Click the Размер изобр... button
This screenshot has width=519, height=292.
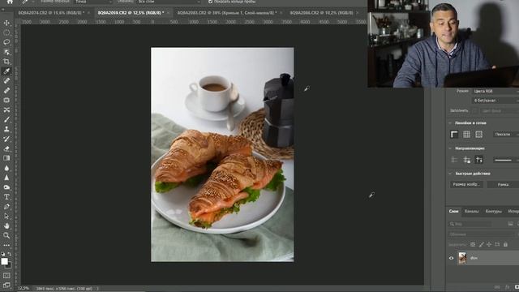[466, 184]
